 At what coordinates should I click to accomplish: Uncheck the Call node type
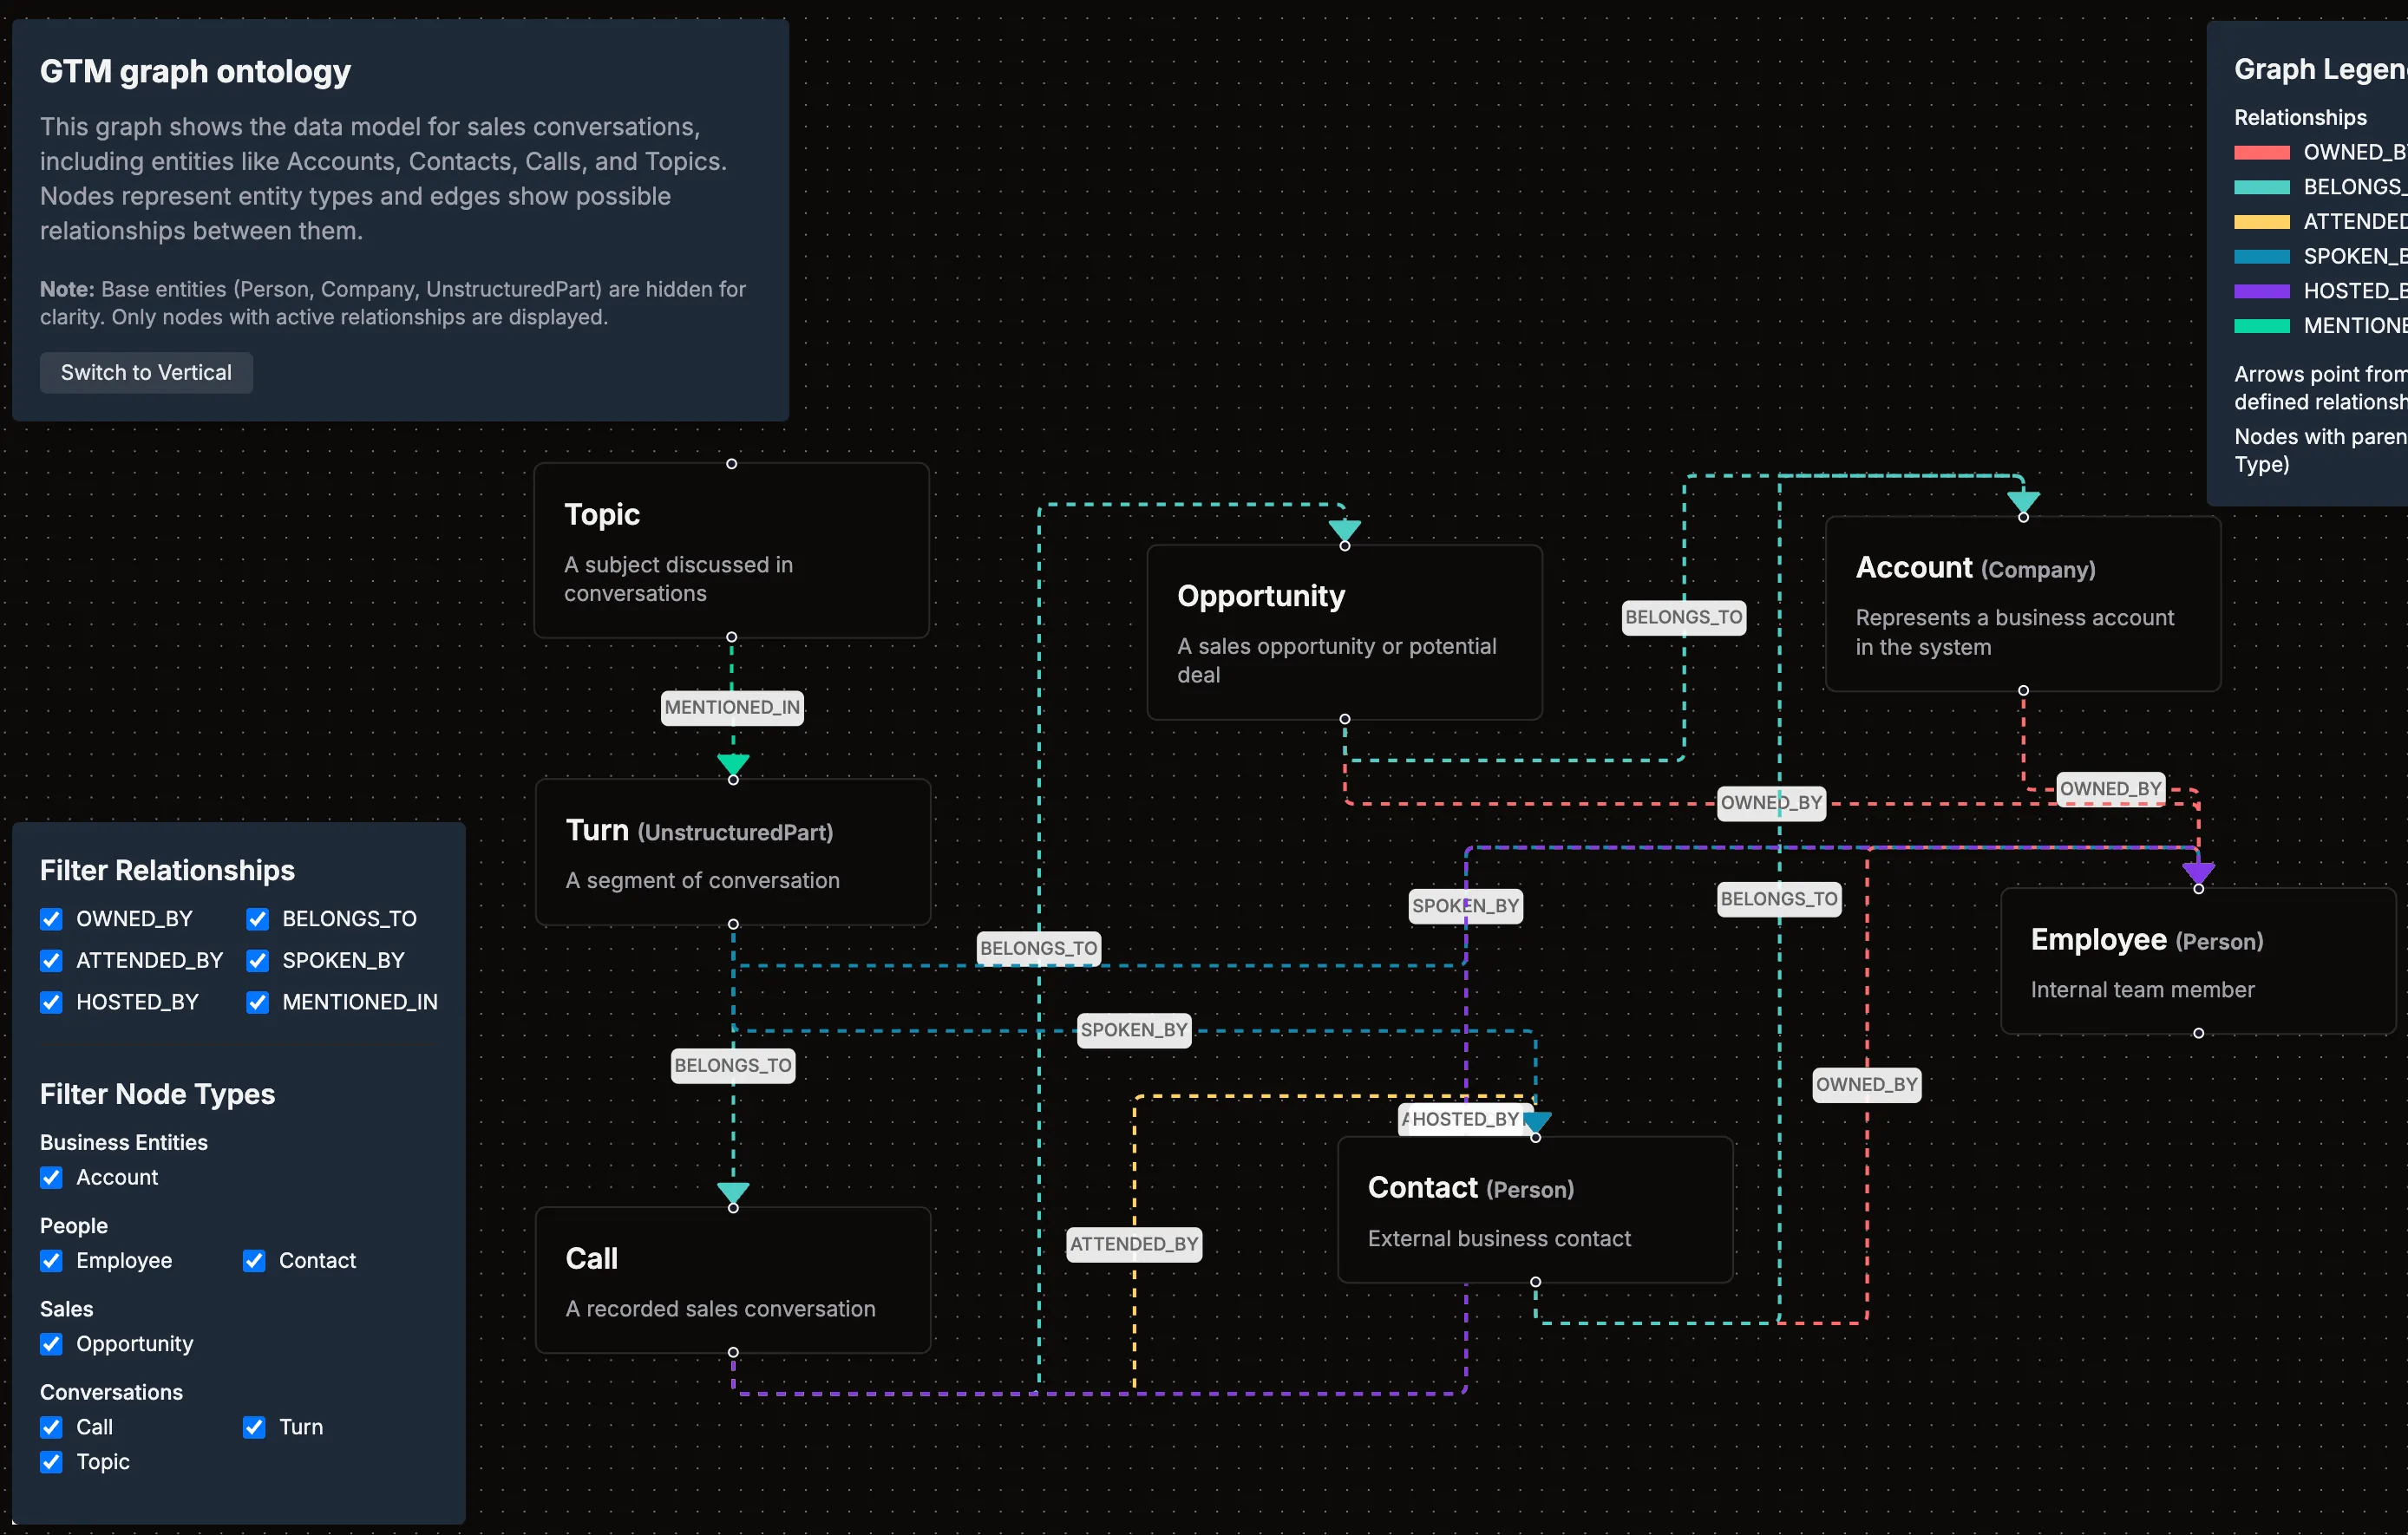(x=51, y=1427)
